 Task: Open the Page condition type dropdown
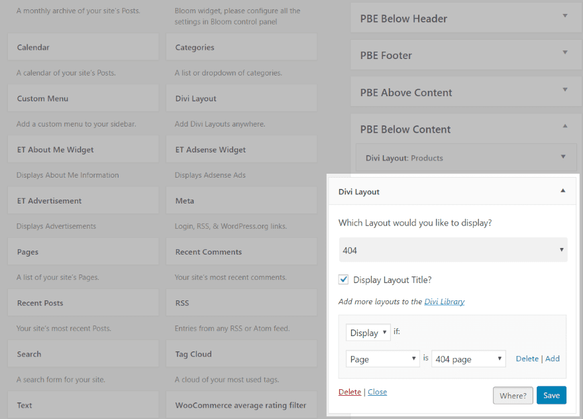click(x=383, y=359)
